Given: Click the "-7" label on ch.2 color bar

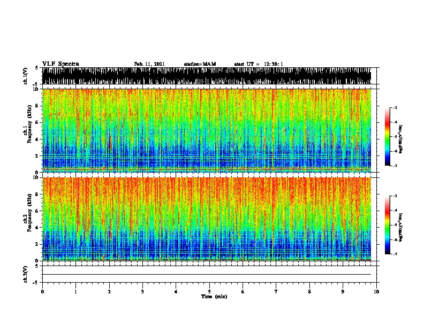Looking at the screenshot, I should [x=395, y=254].
